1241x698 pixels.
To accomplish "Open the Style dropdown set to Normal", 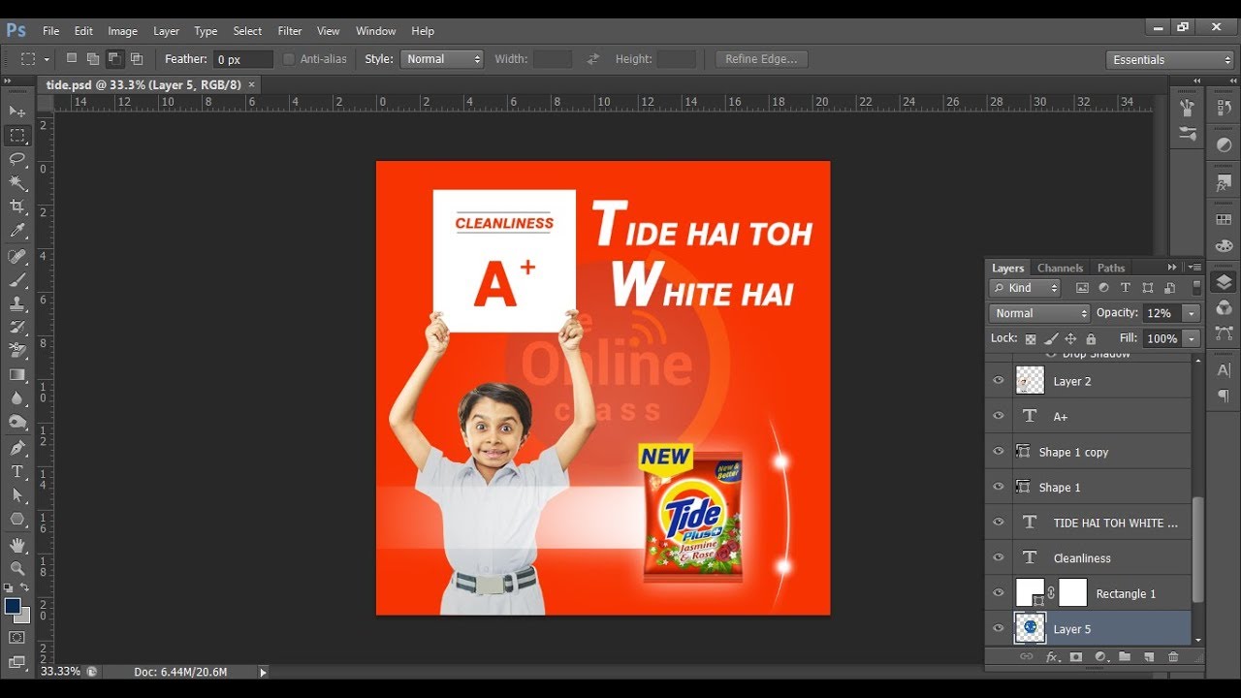I will click(x=441, y=59).
